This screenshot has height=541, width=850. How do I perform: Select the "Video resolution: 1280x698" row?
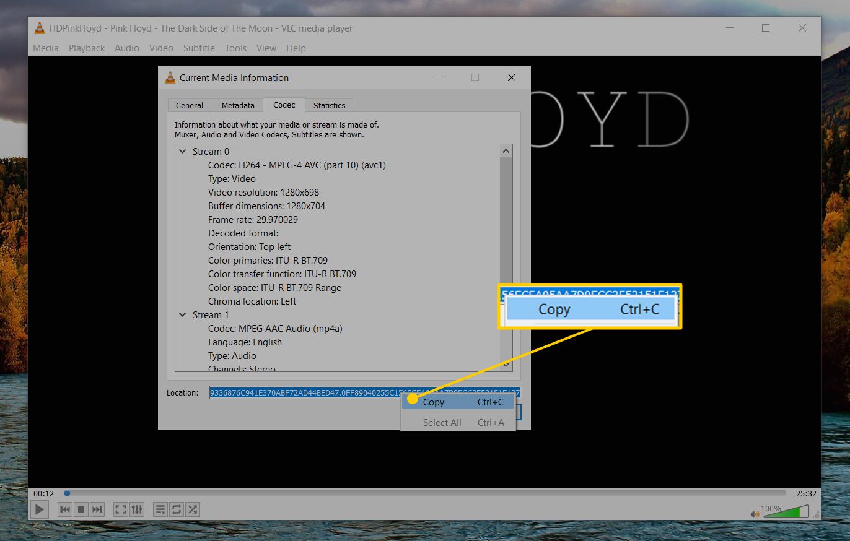tap(263, 192)
